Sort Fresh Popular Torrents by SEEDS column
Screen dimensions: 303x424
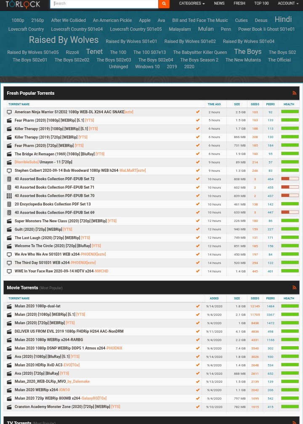(255, 104)
